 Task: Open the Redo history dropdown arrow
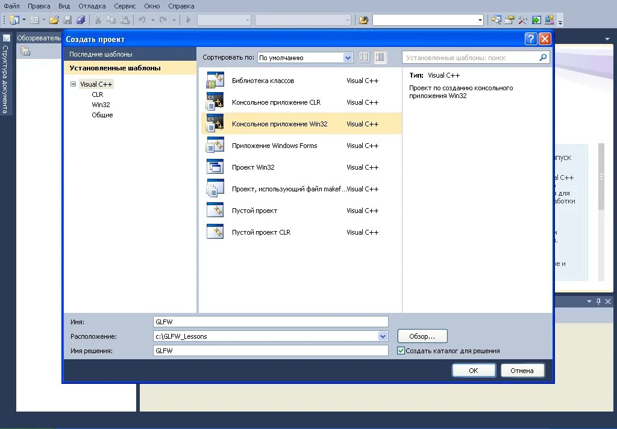[x=174, y=20]
